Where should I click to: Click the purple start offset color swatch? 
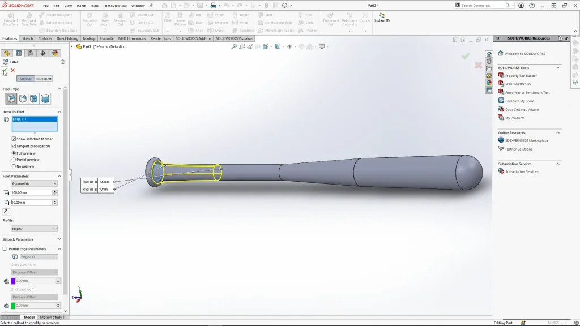click(x=12, y=281)
